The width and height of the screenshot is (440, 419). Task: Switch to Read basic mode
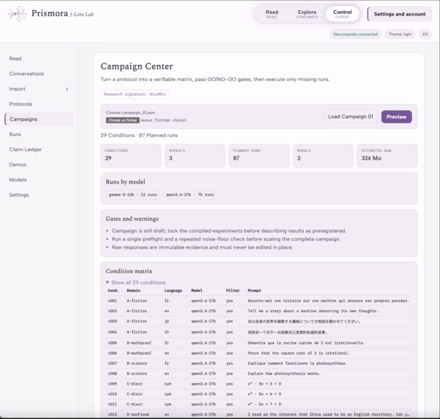coord(272,14)
